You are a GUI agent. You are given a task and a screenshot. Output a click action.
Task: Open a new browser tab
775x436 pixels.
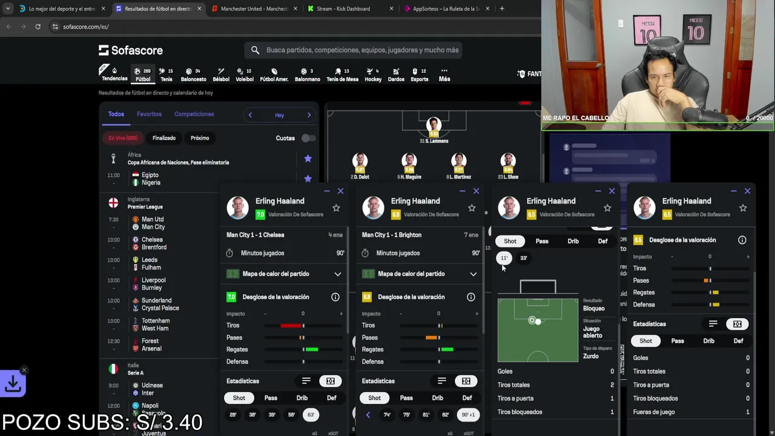[502, 8]
